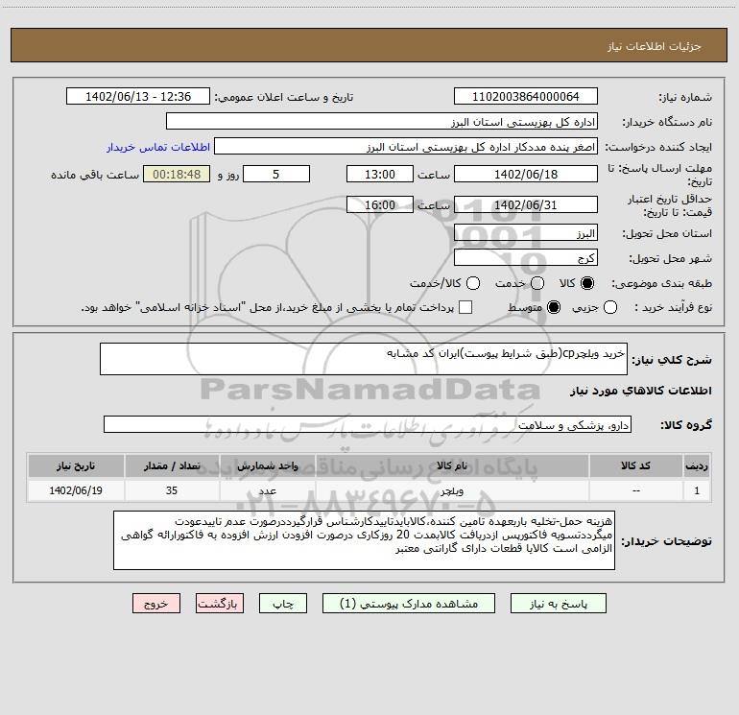This screenshot has width=739, height=715.
Task: Click the buyer organization name field
Action: [x=382, y=121]
